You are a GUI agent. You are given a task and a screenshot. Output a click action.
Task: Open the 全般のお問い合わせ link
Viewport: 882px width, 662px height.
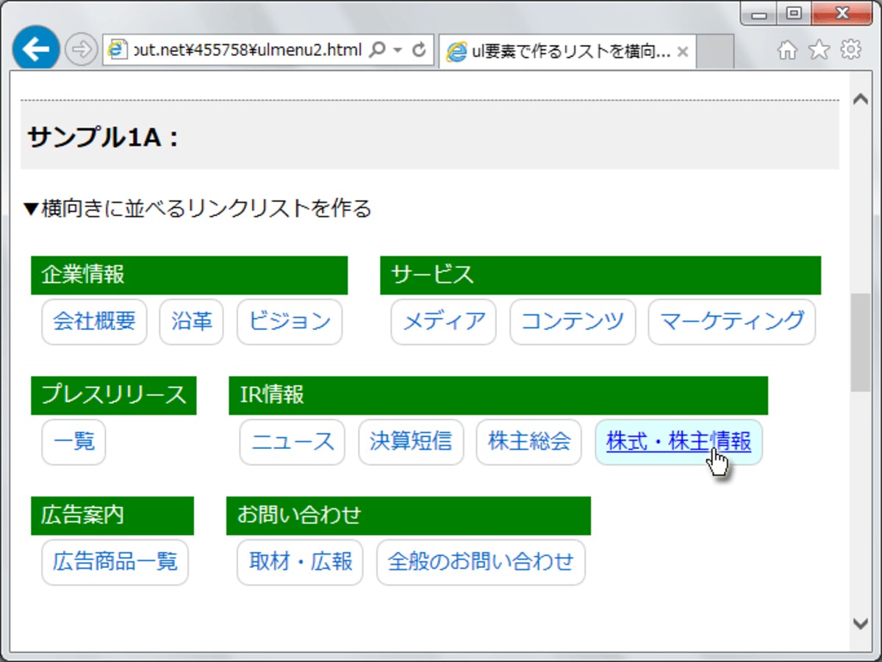click(x=481, y=562)
